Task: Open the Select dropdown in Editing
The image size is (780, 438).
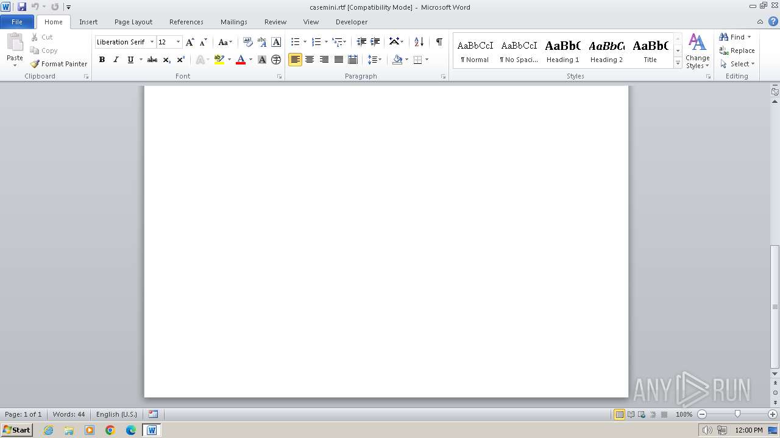Action: [x=737, y=64]
